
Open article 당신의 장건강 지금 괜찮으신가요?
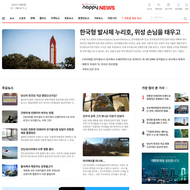click(39, 96)
